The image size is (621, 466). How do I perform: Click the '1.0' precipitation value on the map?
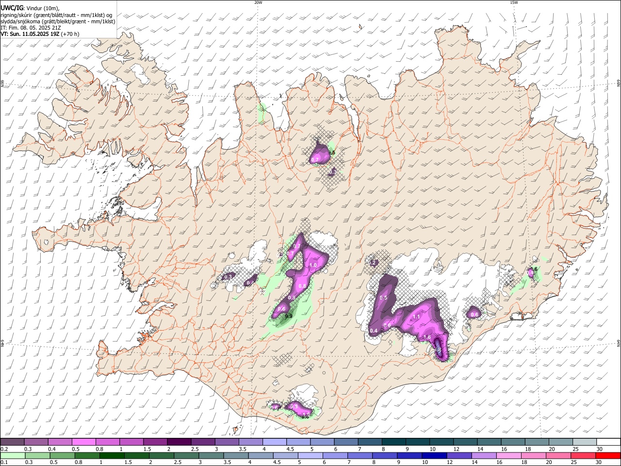click(x=313, y=265)
